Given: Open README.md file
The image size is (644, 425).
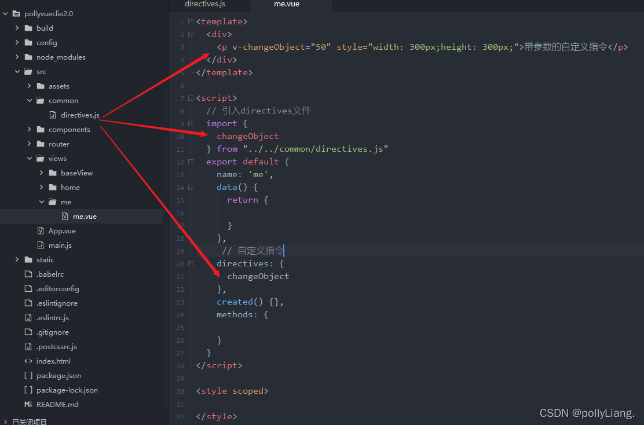Looking at the screenshot, I should [x=57, y=405].
